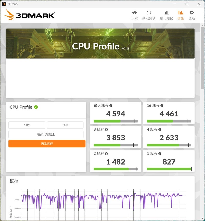The image size is (205, 221).
Task: Open the 主页 home tab
Action: (x=135, y=15)
